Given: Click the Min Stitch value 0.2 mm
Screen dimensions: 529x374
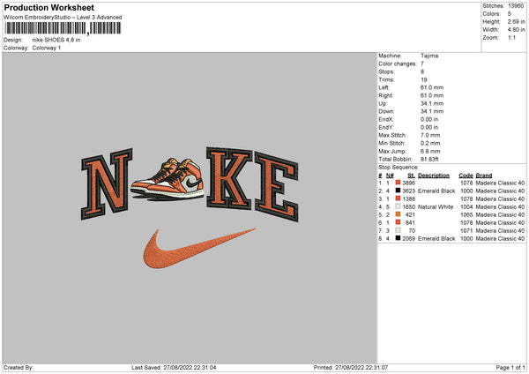Looking at the screenshot, I should point(430,143).
